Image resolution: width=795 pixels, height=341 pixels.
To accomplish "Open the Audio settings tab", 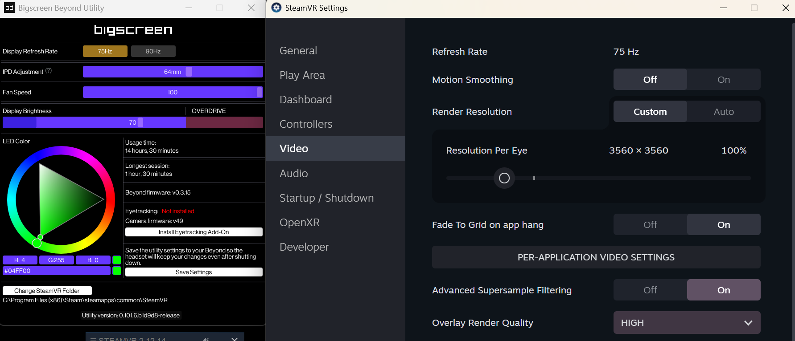I will coord(336,173).
